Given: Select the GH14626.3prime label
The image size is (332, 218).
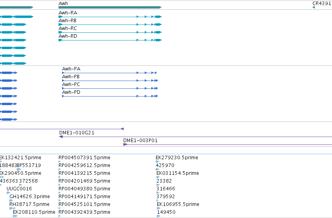Looking at the screenshot, I should (30, 197).
